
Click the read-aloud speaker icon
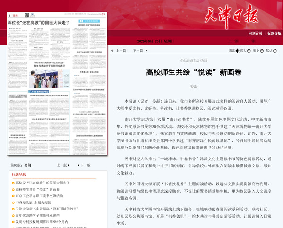237,51
